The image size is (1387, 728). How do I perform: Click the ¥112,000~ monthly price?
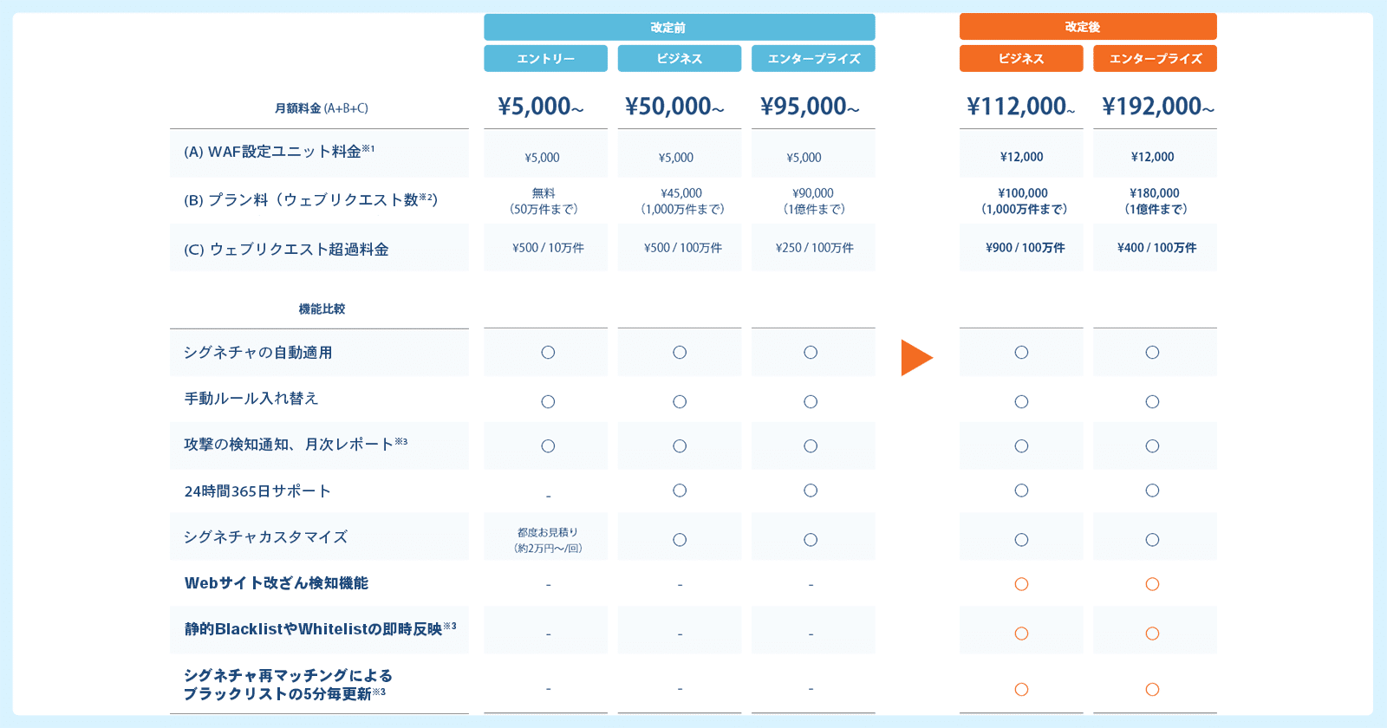(x=1020, y=107)
